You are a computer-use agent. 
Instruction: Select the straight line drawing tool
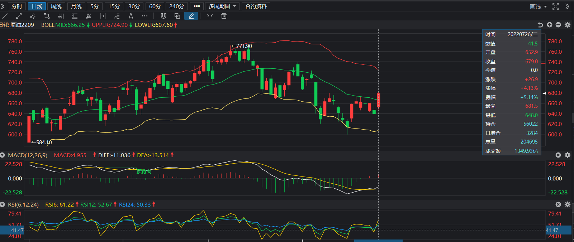(x=5, y=16)
